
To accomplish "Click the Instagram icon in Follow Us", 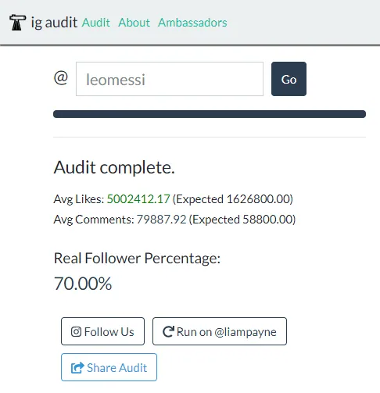I will (x=76, y=331).
